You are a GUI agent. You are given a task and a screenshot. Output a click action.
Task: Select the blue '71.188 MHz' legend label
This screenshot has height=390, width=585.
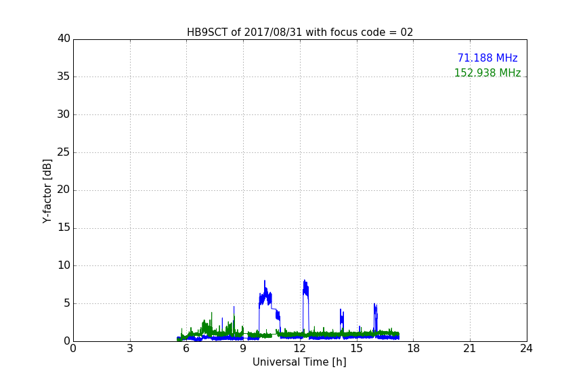(487, 58)
